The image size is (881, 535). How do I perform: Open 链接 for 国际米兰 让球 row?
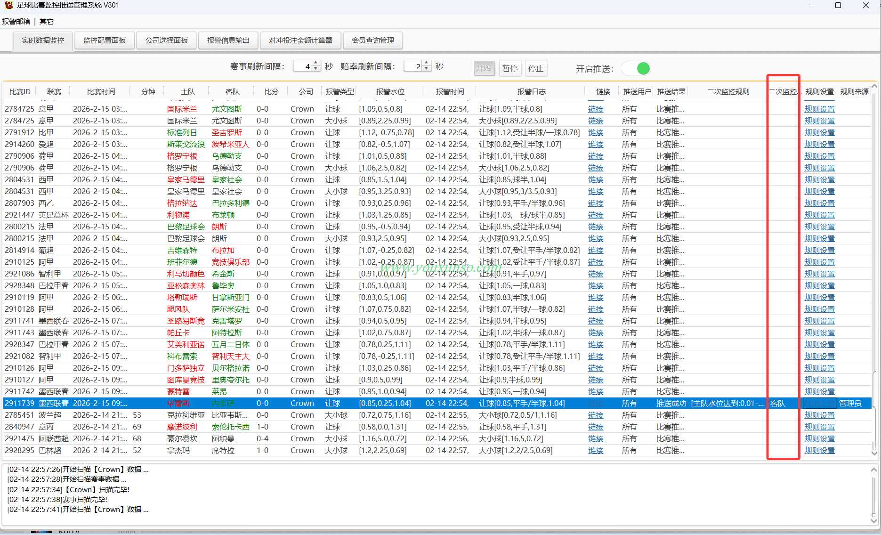tap(596, 109)
